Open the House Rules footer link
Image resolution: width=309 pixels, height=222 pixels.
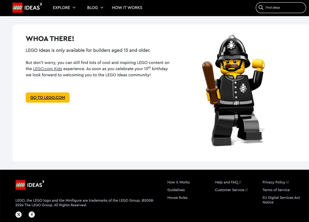pos(177,198)
